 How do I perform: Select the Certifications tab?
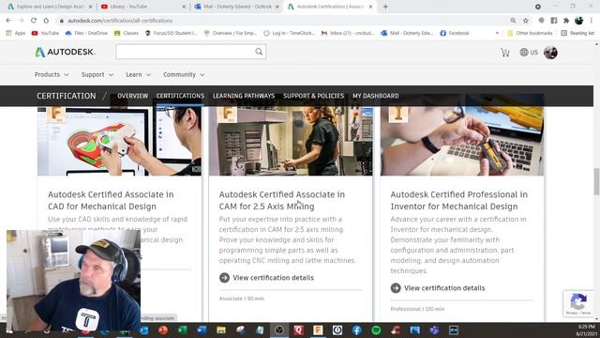(x=180, y=96)
